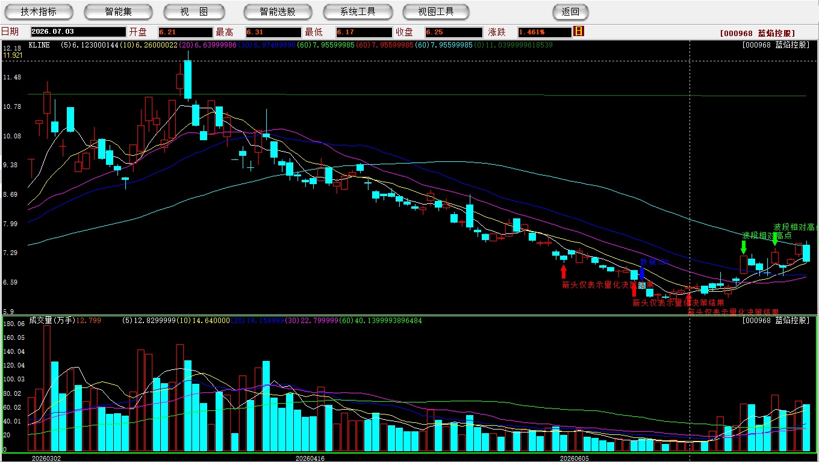819x462 pixels.
Task: Open the 智能集 button
Action: pyautogui.click(x=118, y=11)
